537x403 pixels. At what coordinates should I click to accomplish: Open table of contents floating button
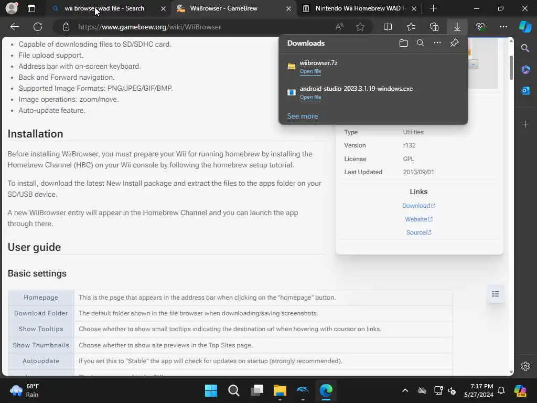pyautogui.click(x=496, y=294)
